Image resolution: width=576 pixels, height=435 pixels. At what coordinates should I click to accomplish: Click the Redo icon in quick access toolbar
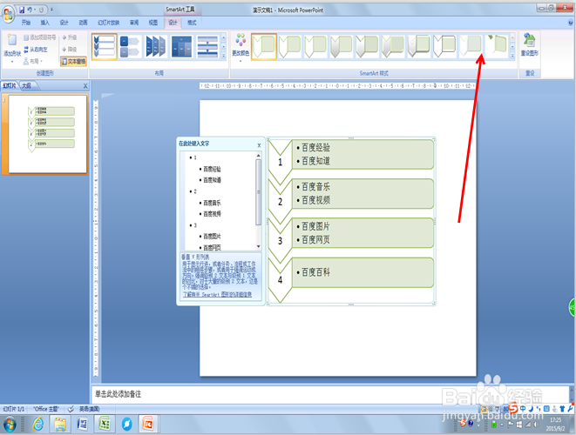[x=41, y=10]
